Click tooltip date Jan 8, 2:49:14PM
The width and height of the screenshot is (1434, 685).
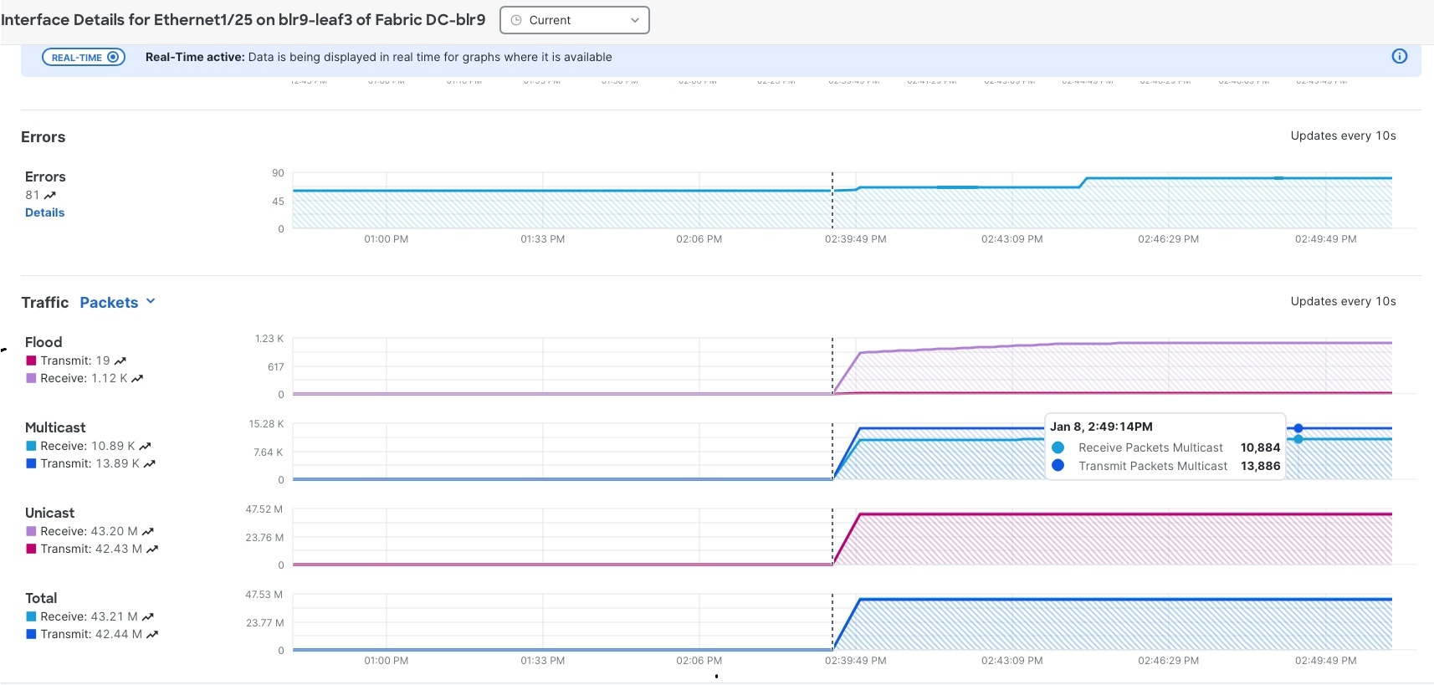(x=1101, y=427)
